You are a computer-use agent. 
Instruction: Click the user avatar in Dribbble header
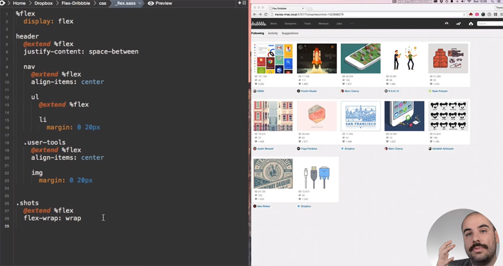pyautogui.click(x=446, y=24)
